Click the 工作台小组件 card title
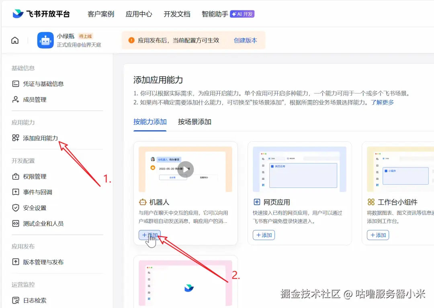Viewport: 434px width, 308px height. point(397,202)
